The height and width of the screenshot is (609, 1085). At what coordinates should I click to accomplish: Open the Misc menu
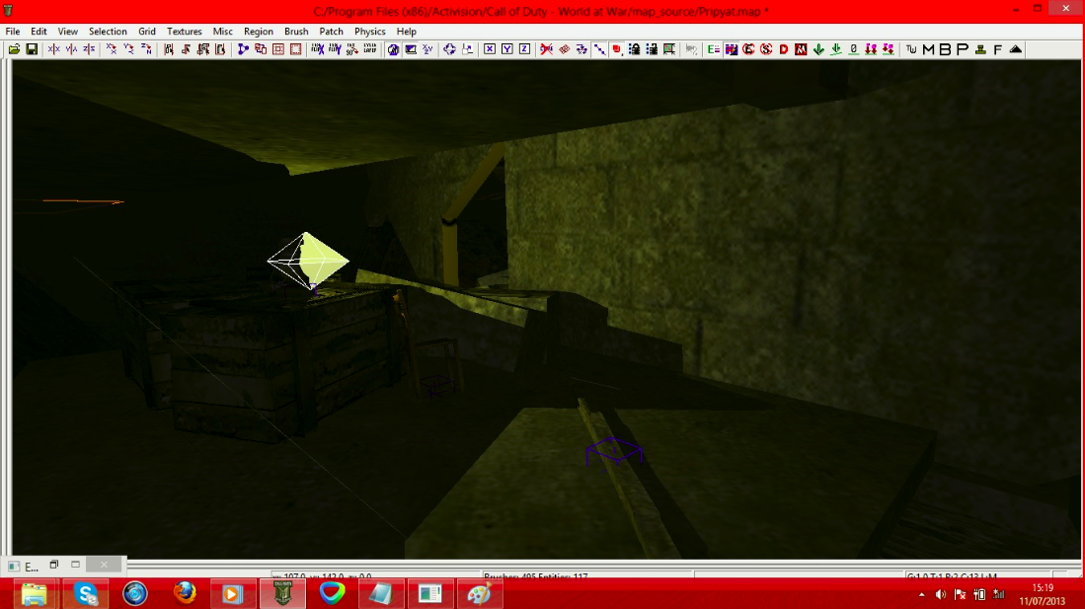point(223,32)
